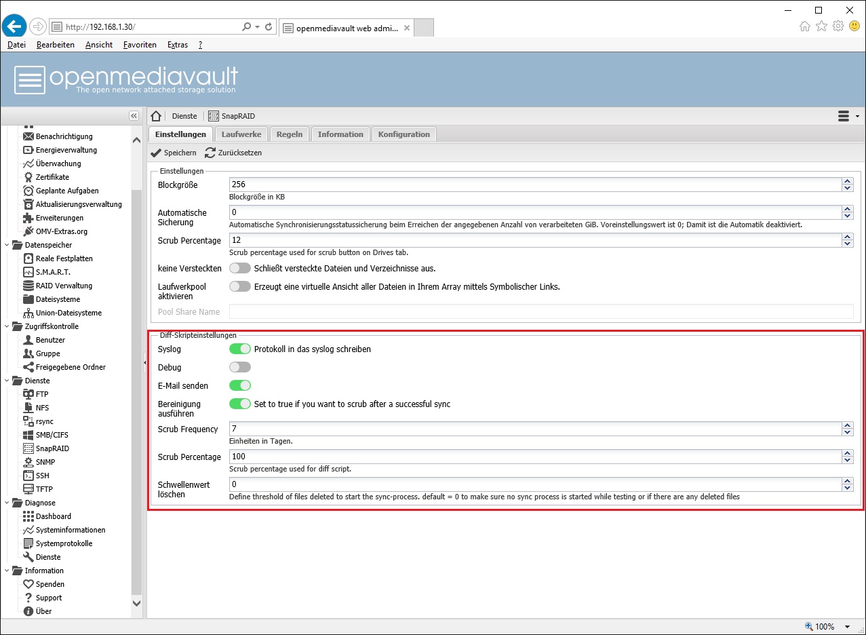
Task: Open Dateisysteme via its folder icon
Action: coord(28,299)
